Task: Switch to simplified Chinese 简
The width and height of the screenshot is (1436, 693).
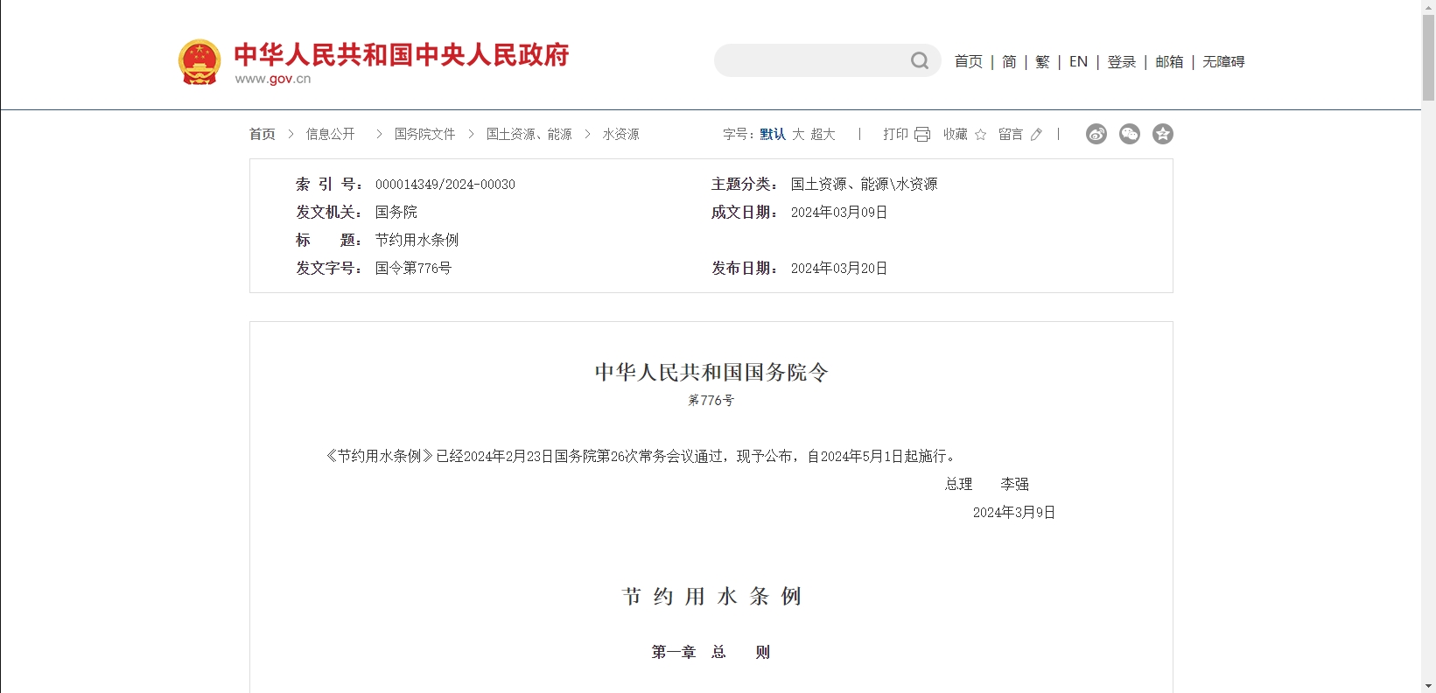Action: (1009, 61)
